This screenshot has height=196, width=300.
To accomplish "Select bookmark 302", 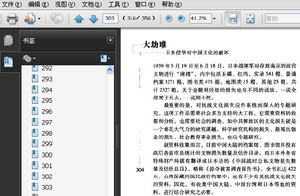I will click(47, 176).
